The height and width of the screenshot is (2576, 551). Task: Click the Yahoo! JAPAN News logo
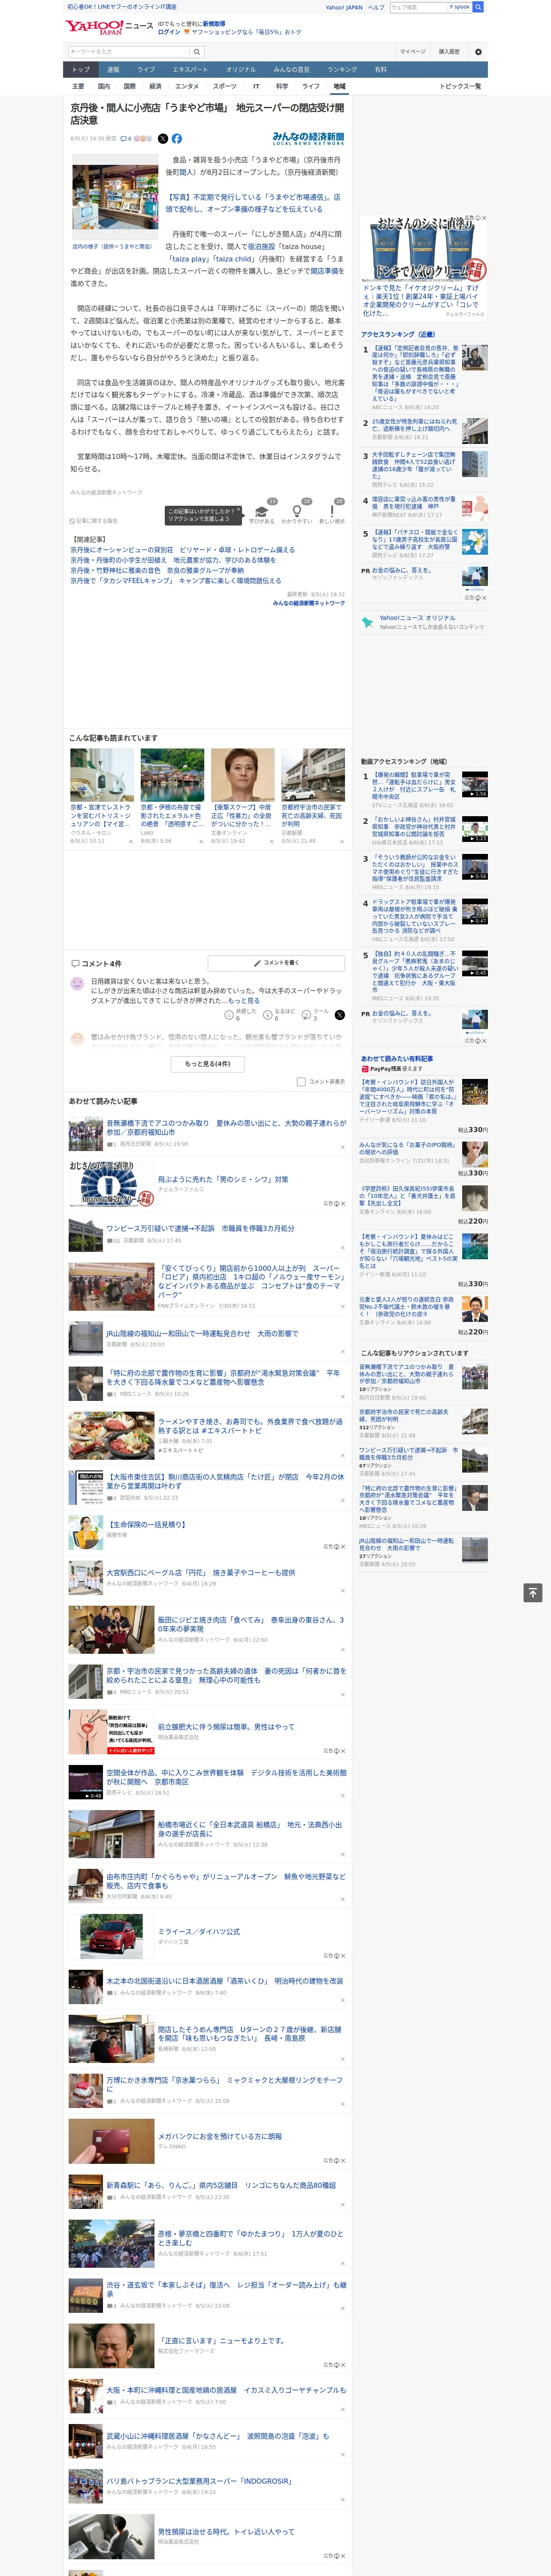pos(109,27)
